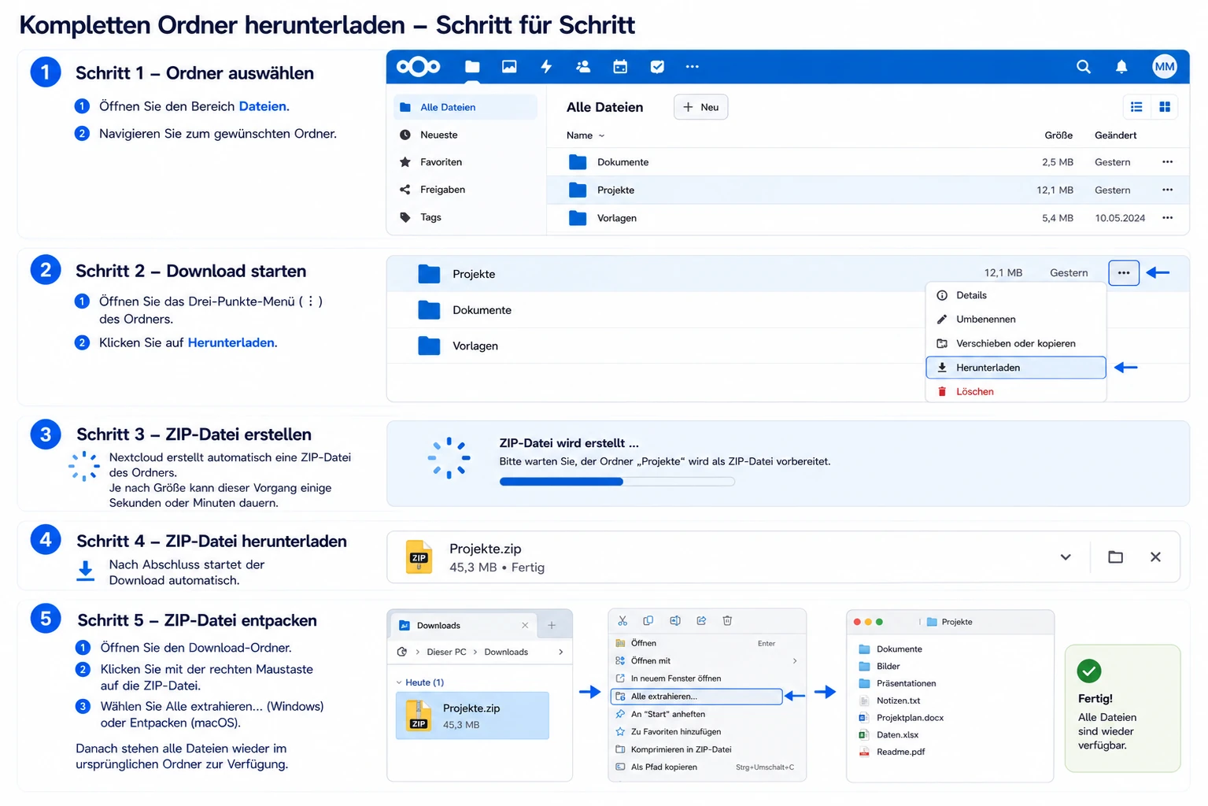This screenshot has height=806, width=1208.
Task: Open the Activity lightning bolt icon
Action: coord(546,67)
